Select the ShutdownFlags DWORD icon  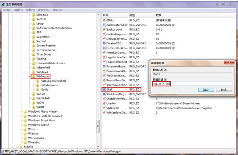[104, 94]
